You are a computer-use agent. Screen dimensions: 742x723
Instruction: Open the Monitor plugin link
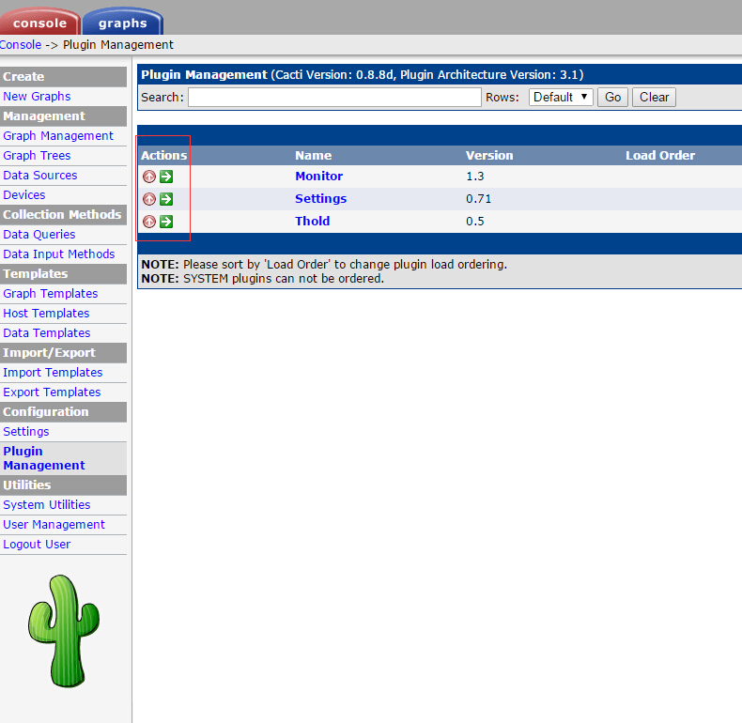(319, 176)
